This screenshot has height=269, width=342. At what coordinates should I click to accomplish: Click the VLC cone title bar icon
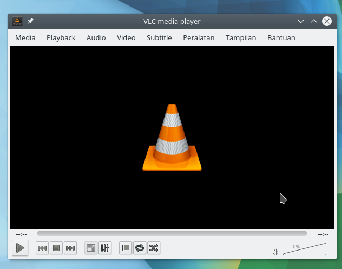(x=17, y=21)
